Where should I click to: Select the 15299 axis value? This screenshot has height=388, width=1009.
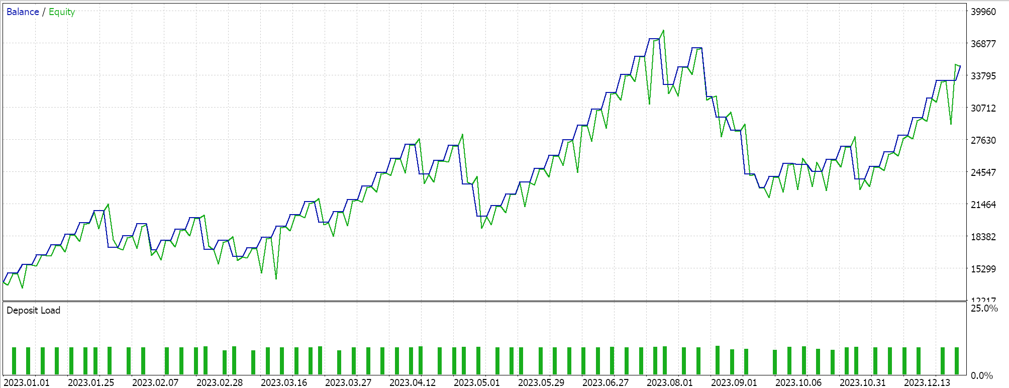point(983,269)
